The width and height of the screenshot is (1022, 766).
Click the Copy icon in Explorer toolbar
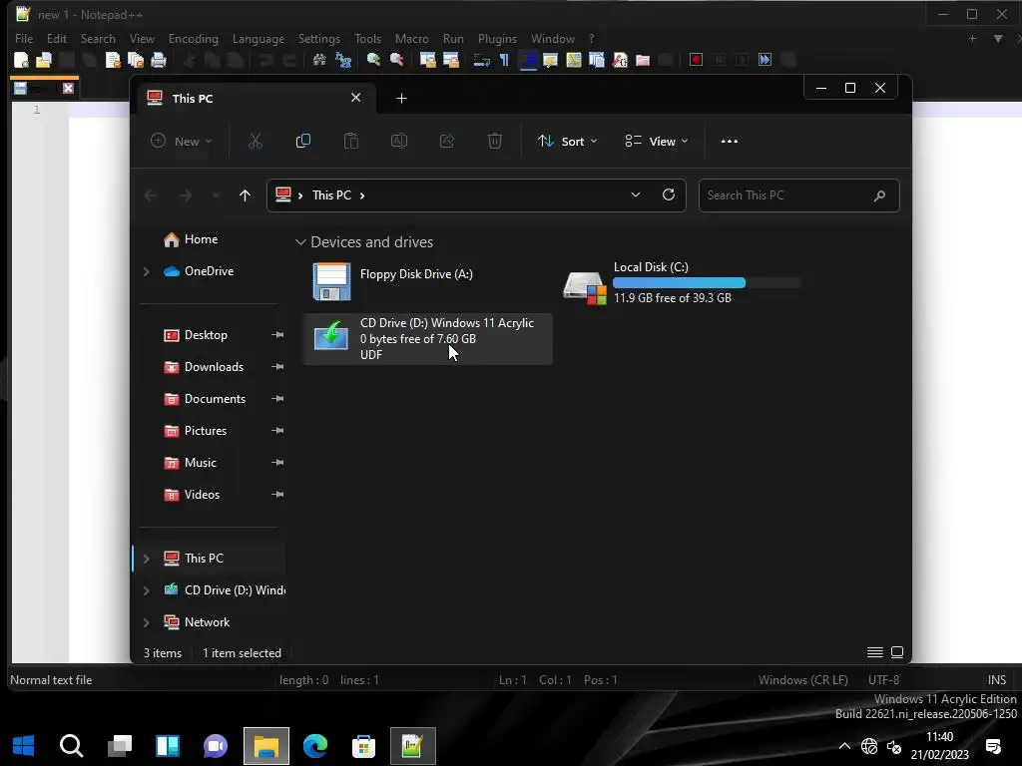pos(303,142)
